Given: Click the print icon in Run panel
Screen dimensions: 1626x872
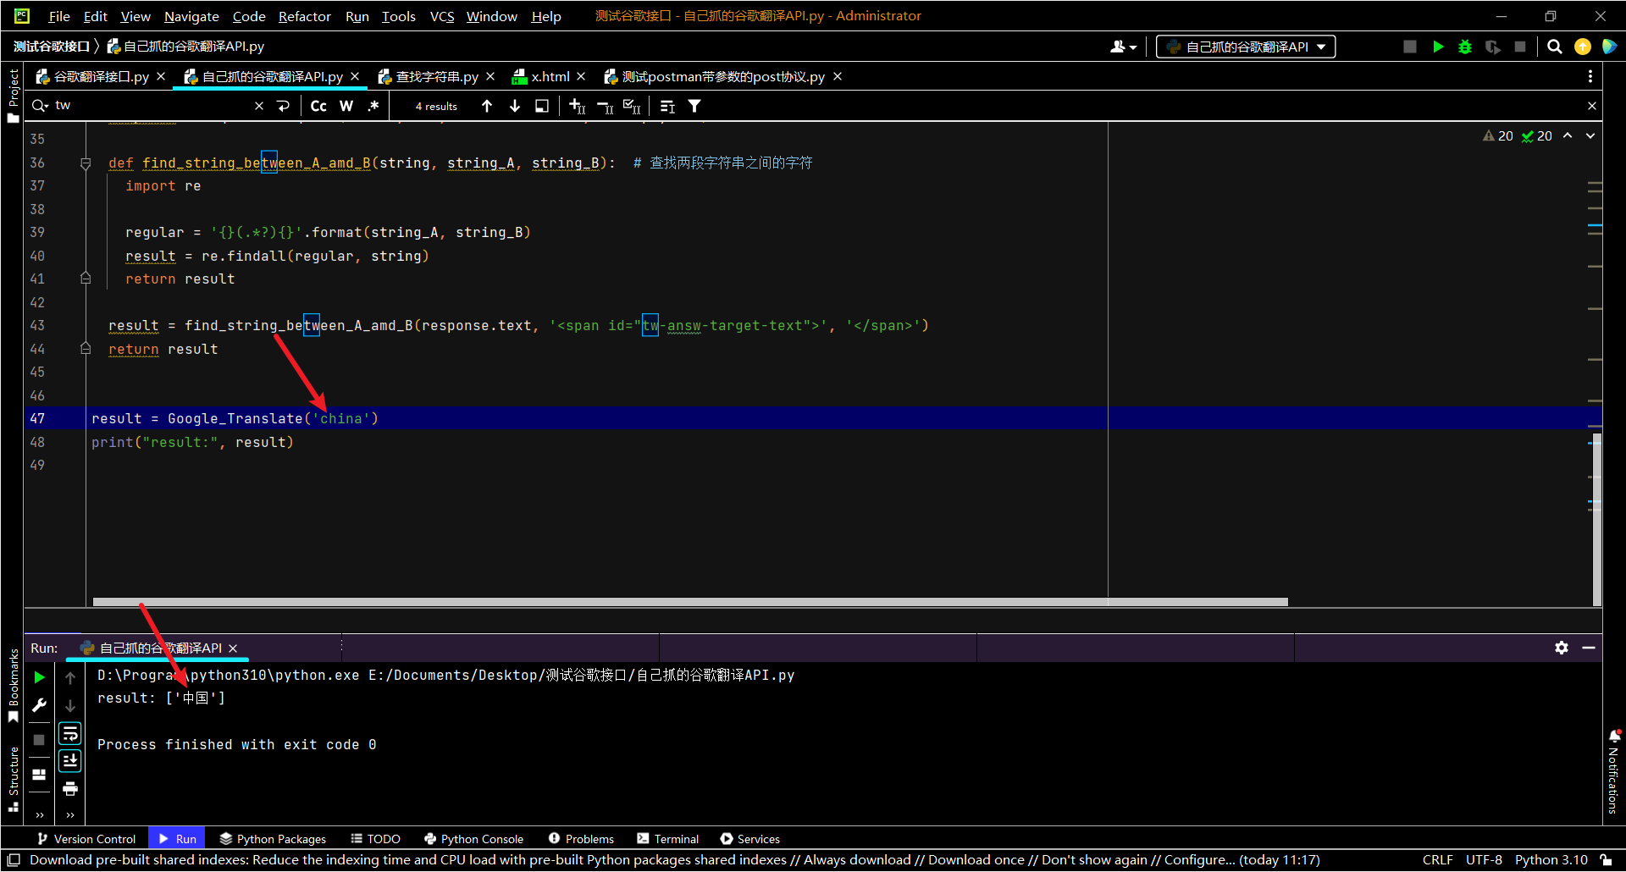Looking at the screenshot, I should [70, 789].
